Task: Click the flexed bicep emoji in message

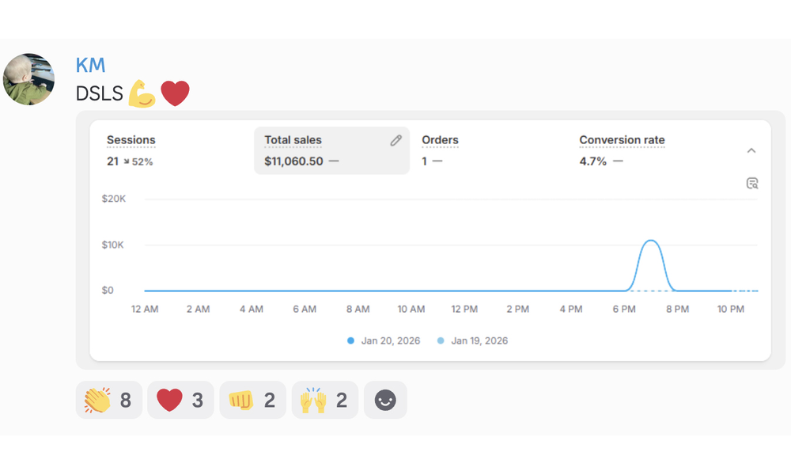Action: click(142, 93)
